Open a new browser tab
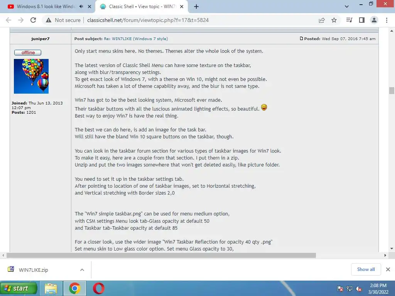Screen dimensions: 395x296 (196, 7)
